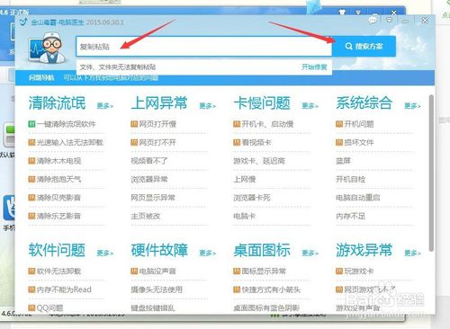Pick 浏览器异常
The width and height of the screenshot is (450, 329).
[149, 179]
